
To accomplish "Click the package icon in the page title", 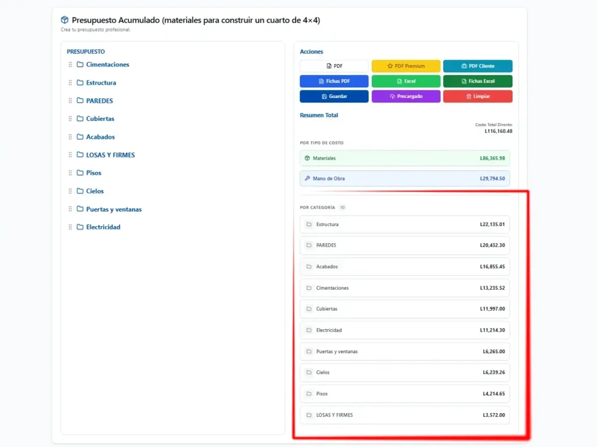I will tap(65, 20).
